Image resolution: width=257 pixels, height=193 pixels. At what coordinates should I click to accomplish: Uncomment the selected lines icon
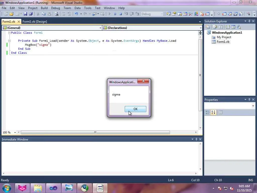tap(69, 14)
